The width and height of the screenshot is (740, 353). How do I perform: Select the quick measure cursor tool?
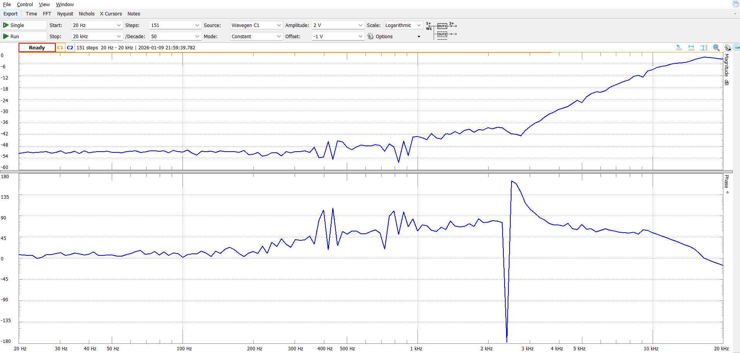[679, 47]
